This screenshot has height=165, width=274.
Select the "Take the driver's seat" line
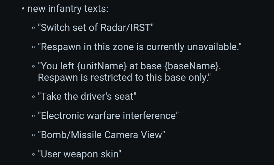[x=87, y=96]
